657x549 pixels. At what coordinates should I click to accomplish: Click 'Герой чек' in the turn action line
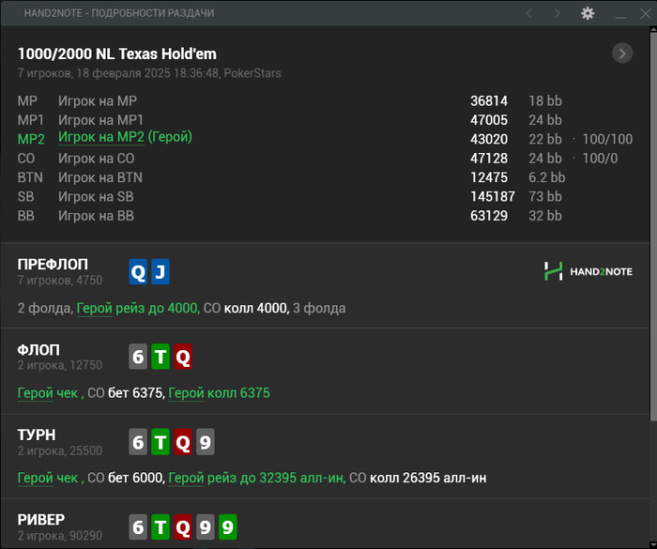click(48, 478)
